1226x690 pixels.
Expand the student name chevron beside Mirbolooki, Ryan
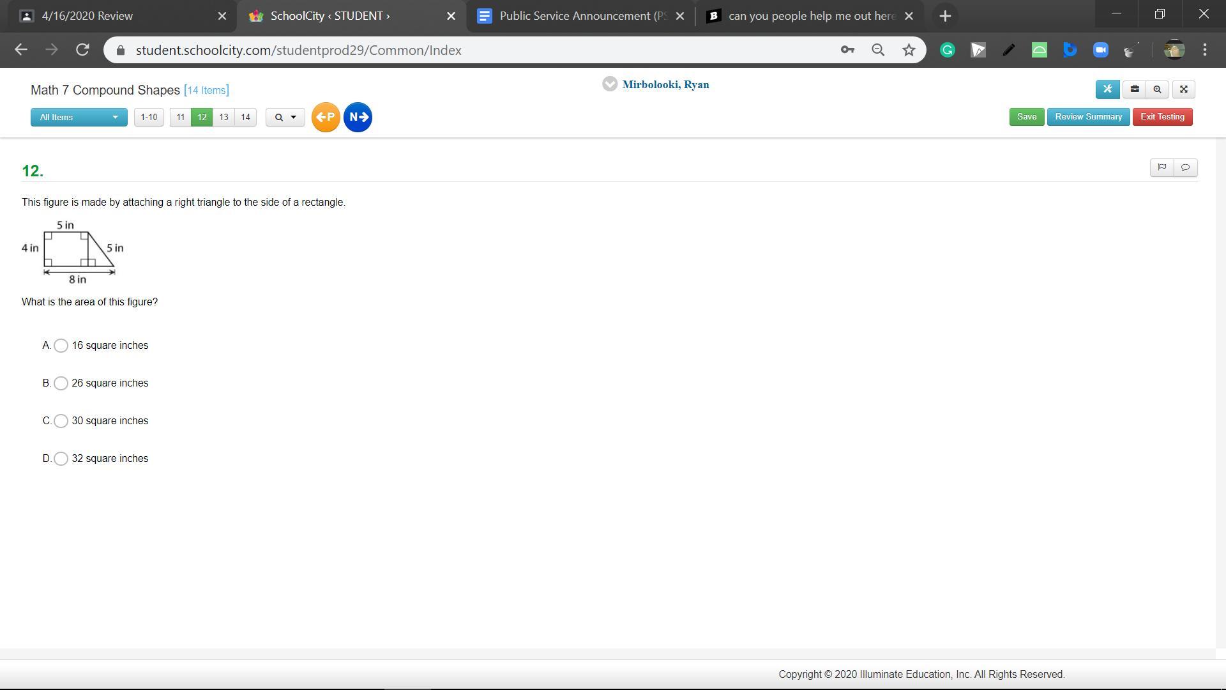609,84
